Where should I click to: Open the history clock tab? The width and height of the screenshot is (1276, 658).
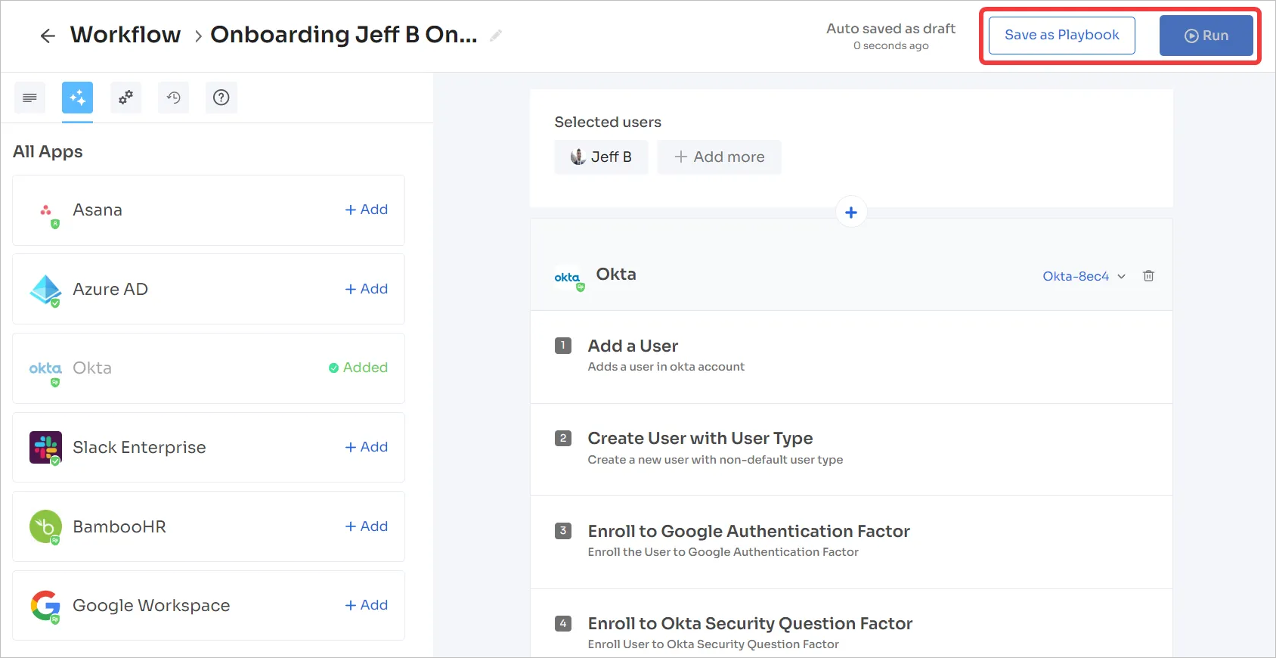point(174,98)
